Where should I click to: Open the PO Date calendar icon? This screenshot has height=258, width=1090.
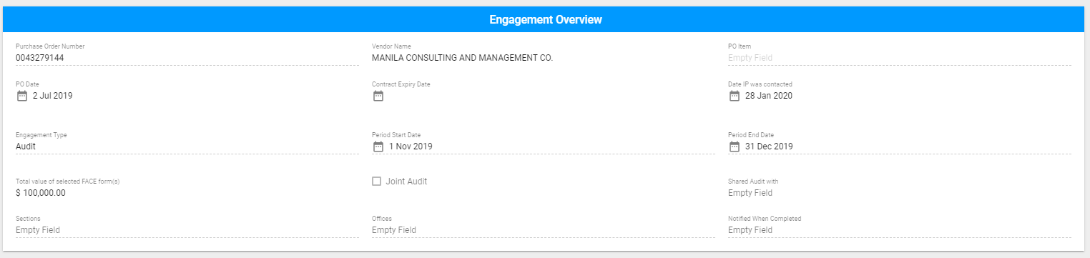pyautogui.click(x=21, y=96)
